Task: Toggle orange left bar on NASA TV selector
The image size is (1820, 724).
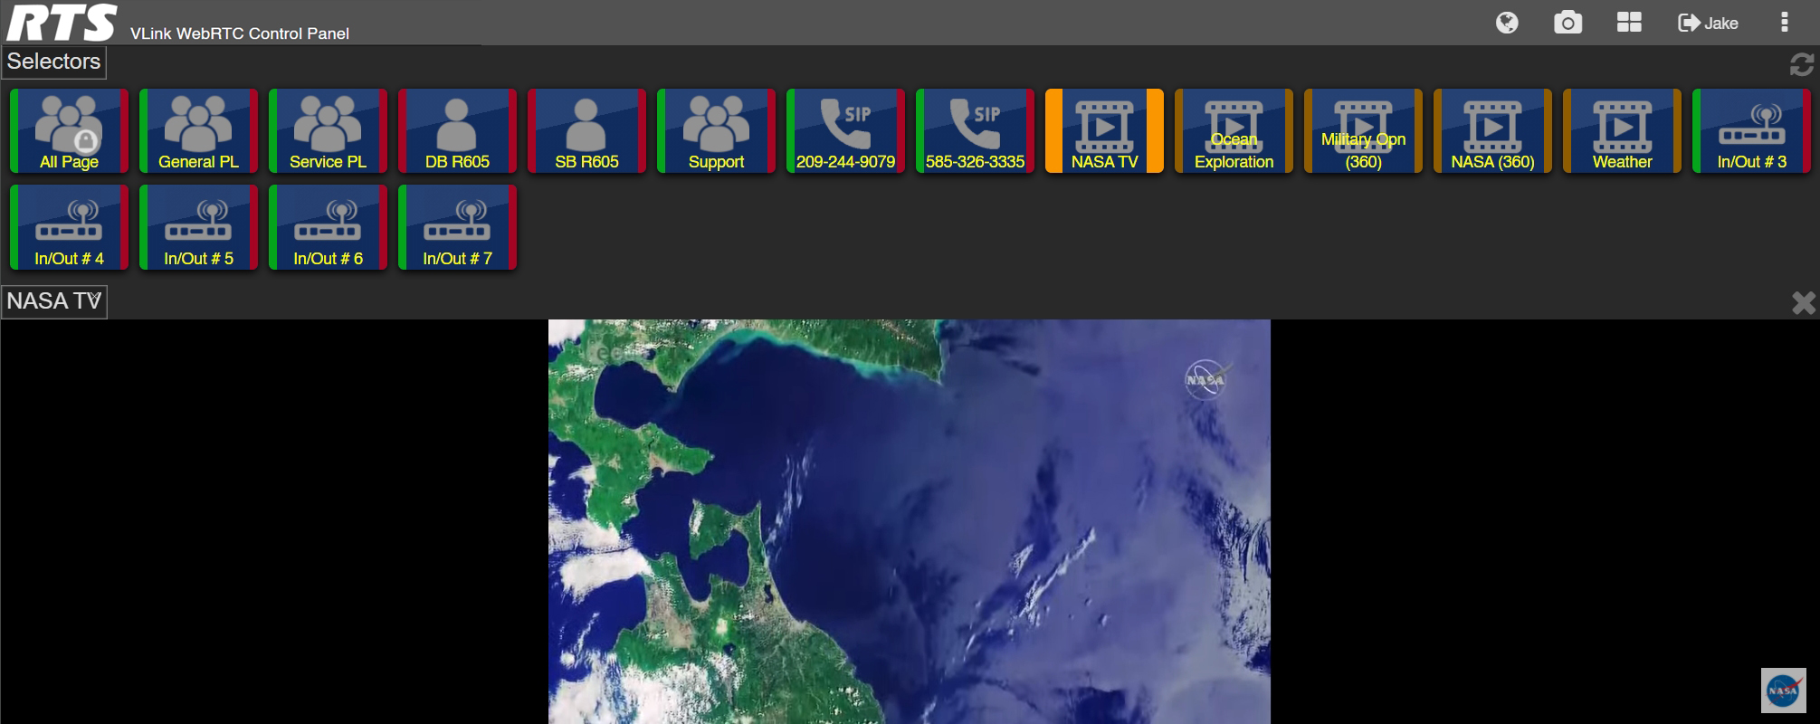Action: 1053,130
